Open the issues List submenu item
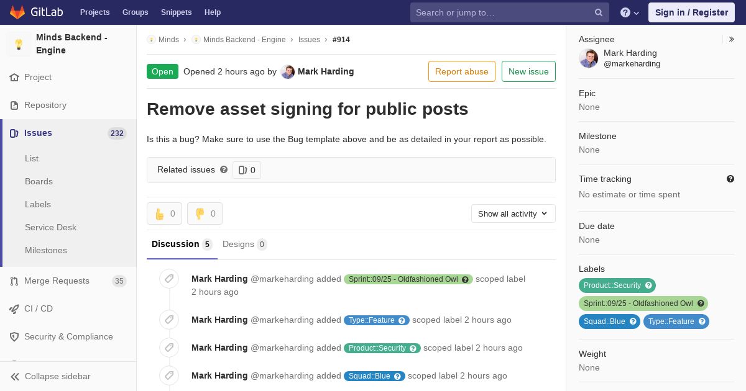746x391 pixels. coord(32,158)
